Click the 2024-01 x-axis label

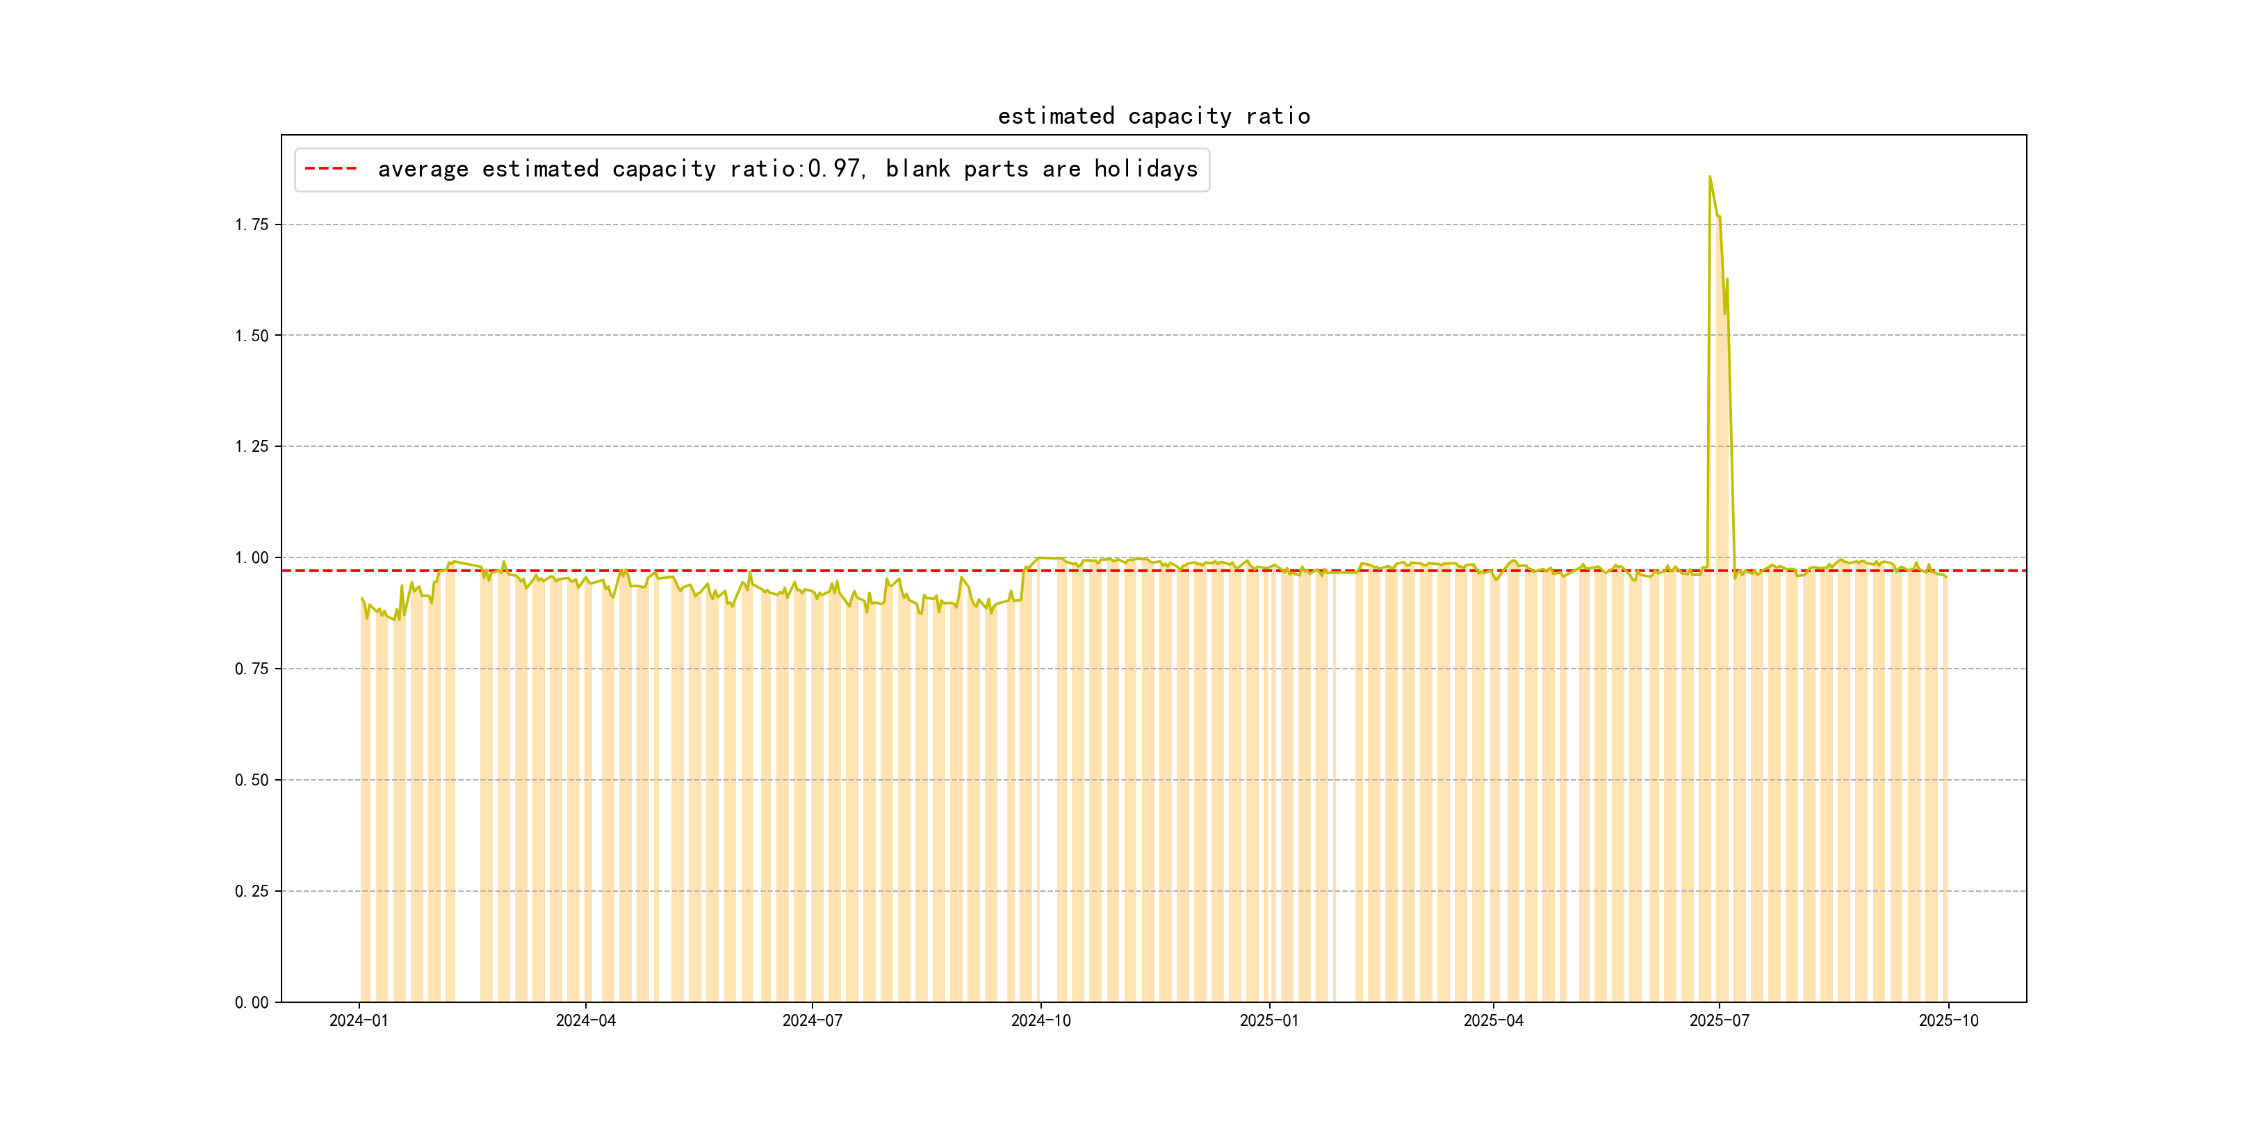click(x=359, y=1020)
